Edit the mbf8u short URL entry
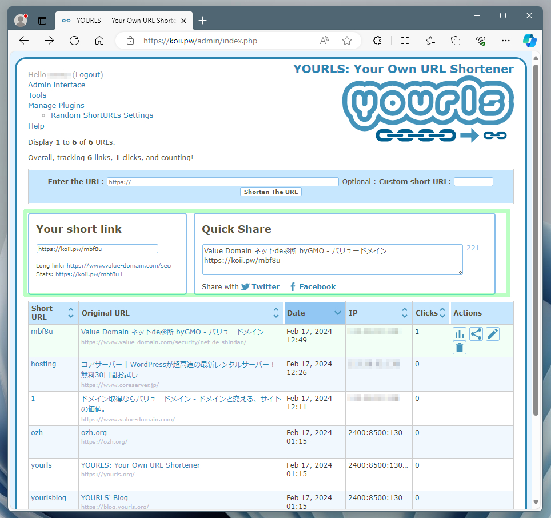This screenshot has height=518, width=551. pyautogui.click(x=492, y=334)
